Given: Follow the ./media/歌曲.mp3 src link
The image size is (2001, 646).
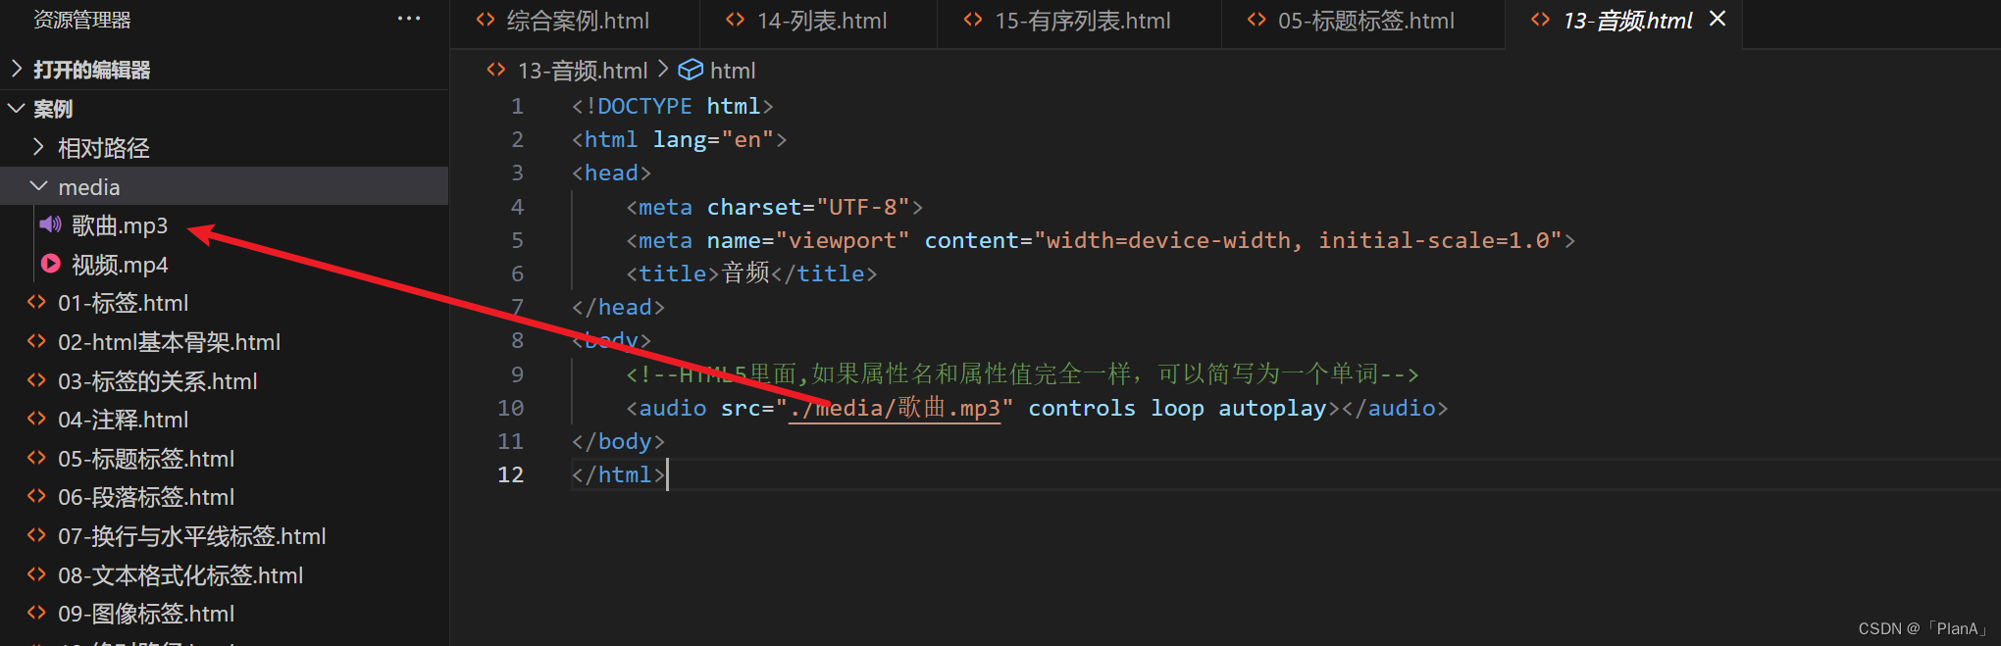Looking at the screenshot, I should tap(895, 408).
